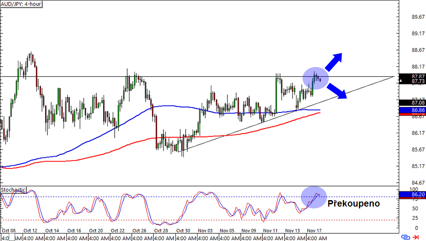Click the 86.17 price axis label
The height and width of the screenshot is (241, 426).
click(x=418, y=133)
